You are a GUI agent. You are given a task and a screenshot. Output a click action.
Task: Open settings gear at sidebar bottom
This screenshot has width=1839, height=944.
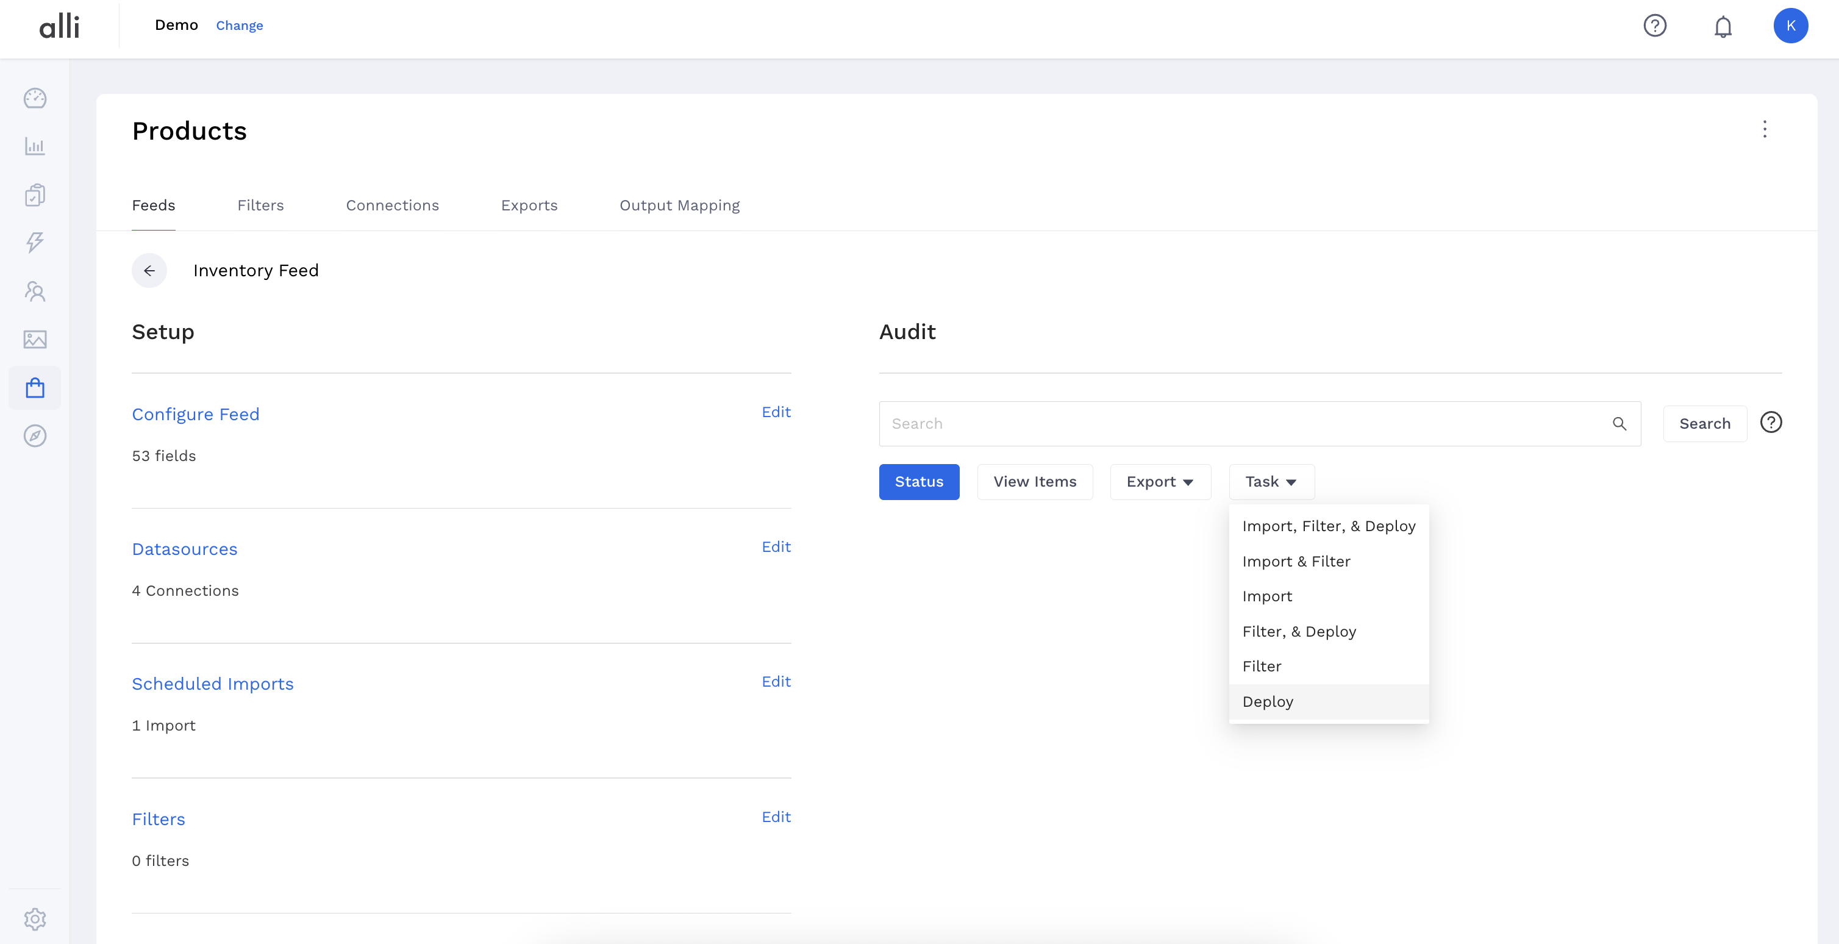pyautogui.click(x=34, y=919)
